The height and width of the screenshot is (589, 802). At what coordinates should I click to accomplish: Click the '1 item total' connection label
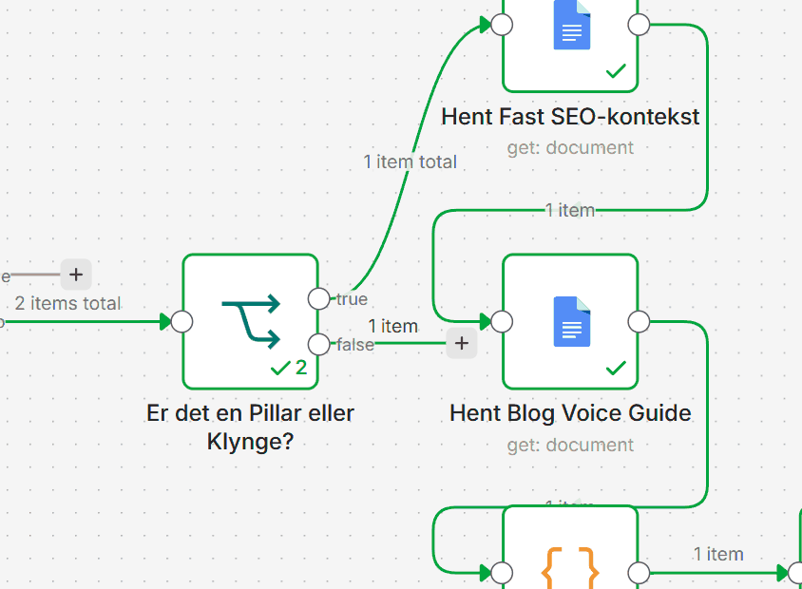[411, 162]
